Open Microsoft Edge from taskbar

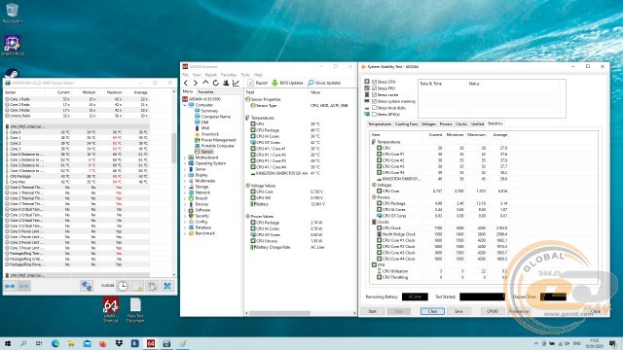[55, 343]
